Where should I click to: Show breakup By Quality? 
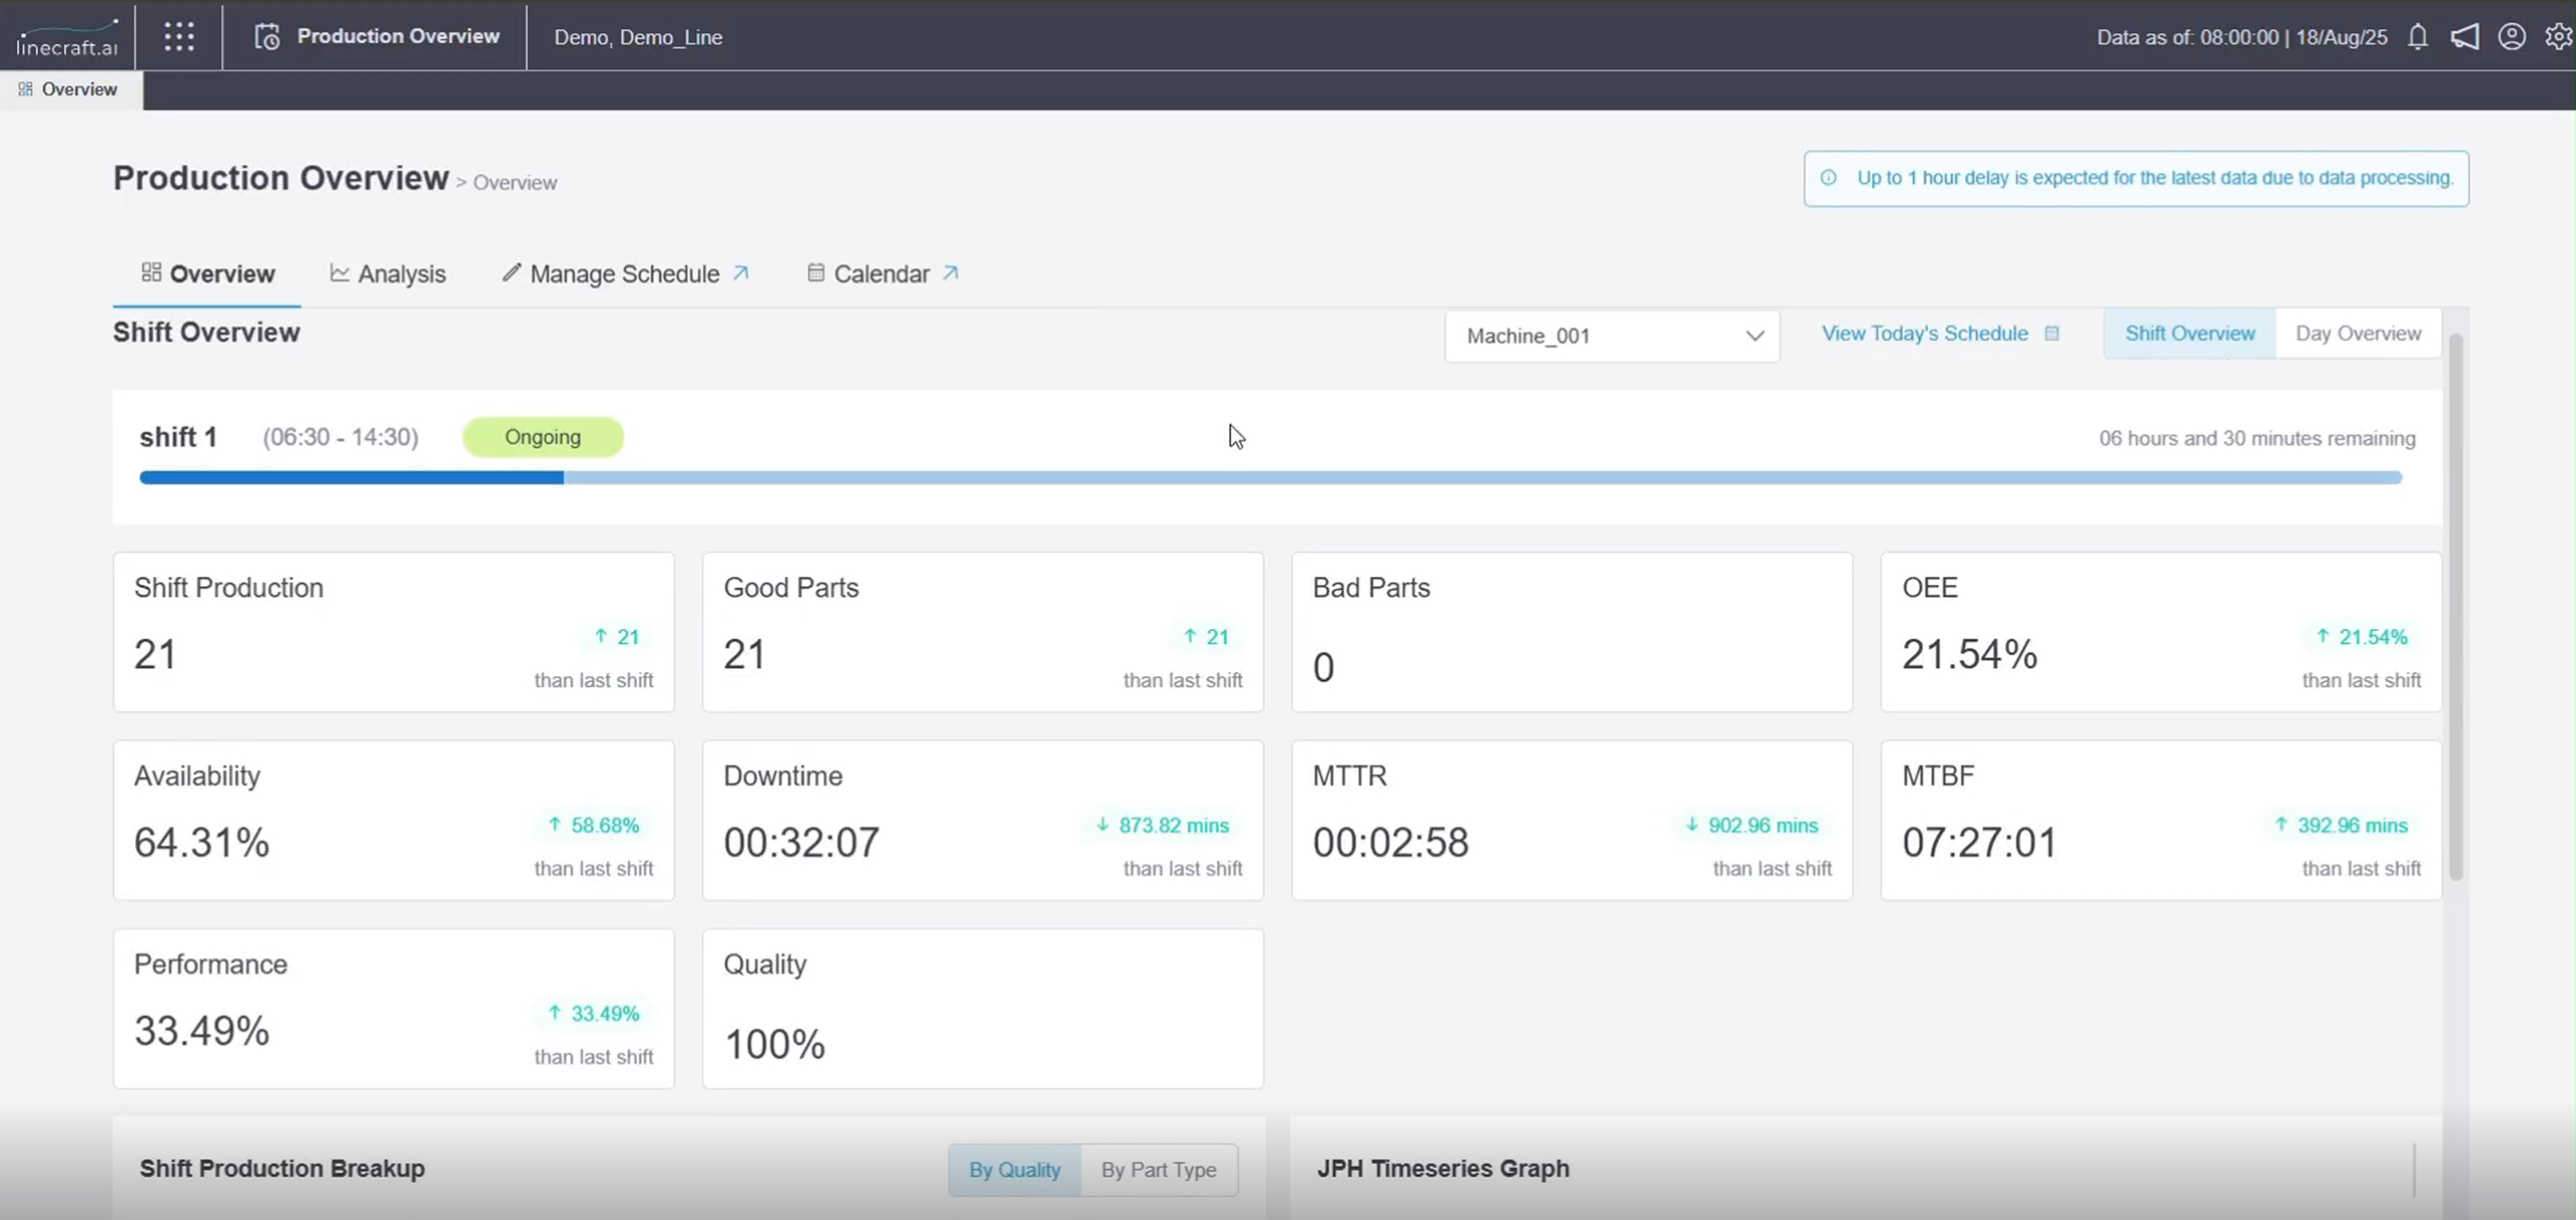pyautogui.click(x=1014, y=1170)
